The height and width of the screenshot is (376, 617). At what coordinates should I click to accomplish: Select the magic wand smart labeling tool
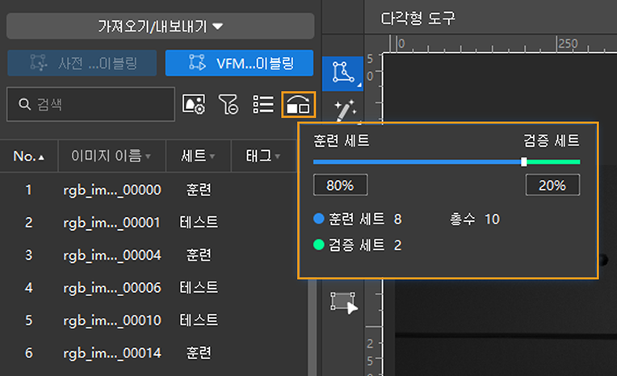(344, 111)
